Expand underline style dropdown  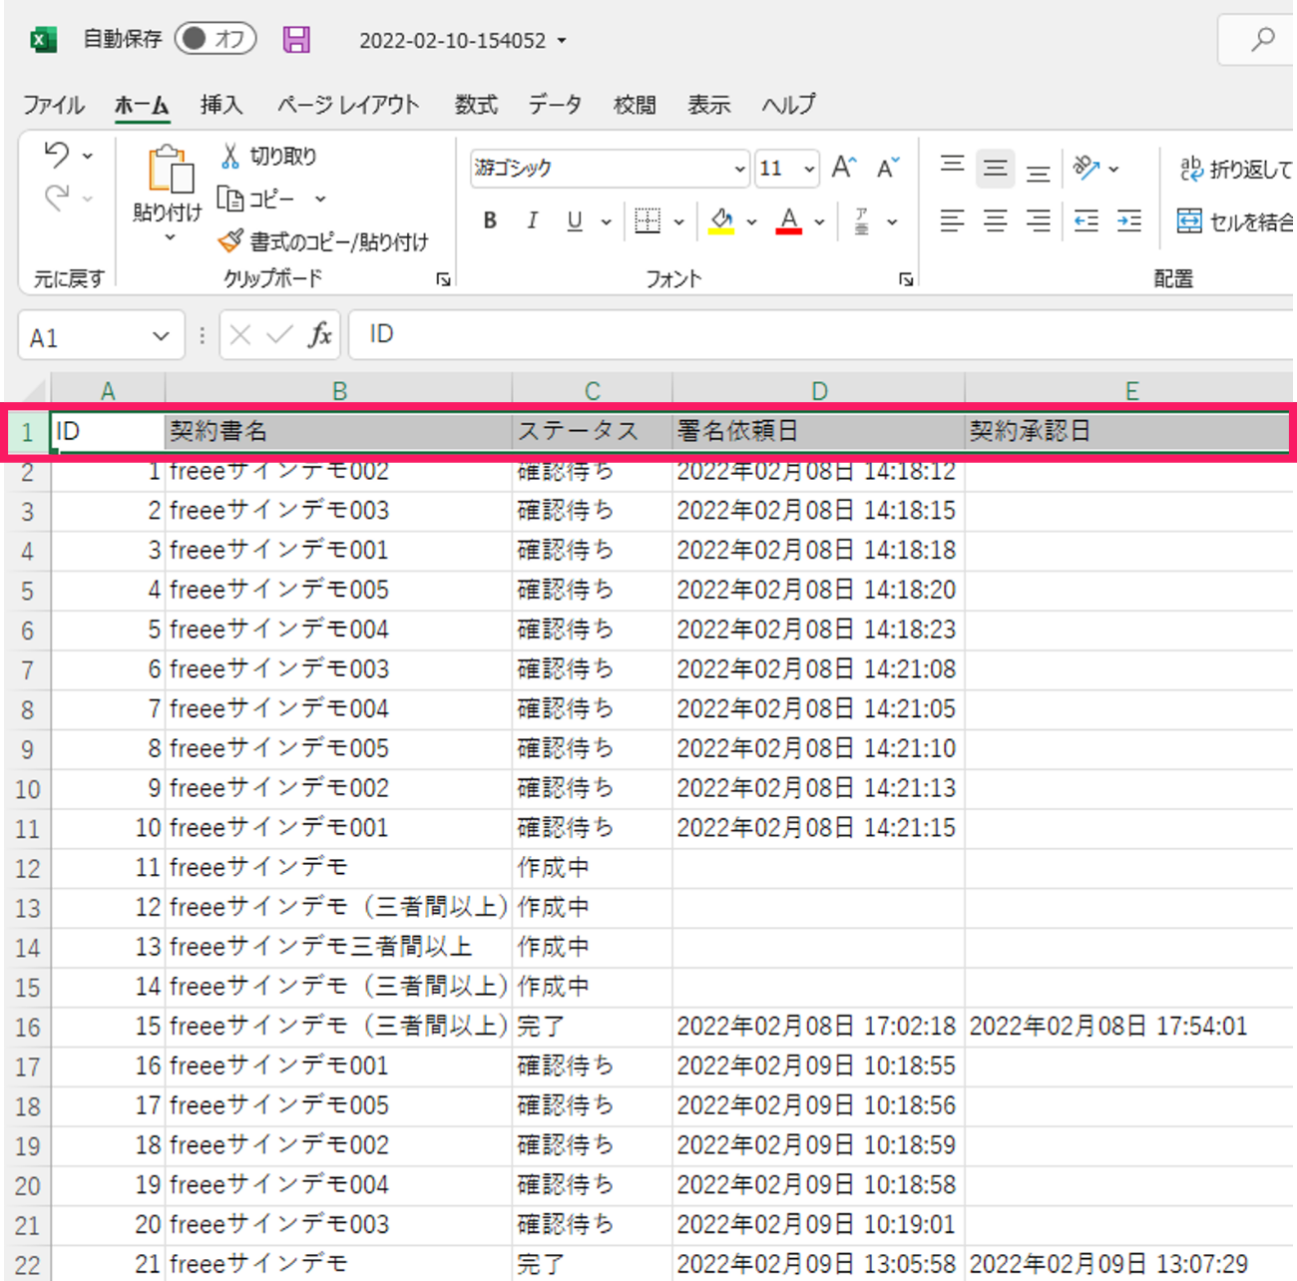coord(606,221)
